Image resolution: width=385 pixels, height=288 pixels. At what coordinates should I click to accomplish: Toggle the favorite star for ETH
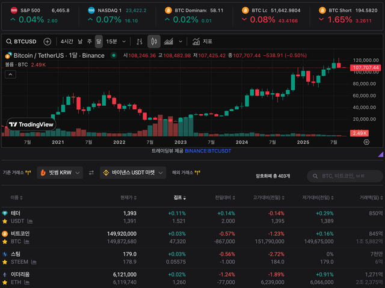tap(5, 283)
